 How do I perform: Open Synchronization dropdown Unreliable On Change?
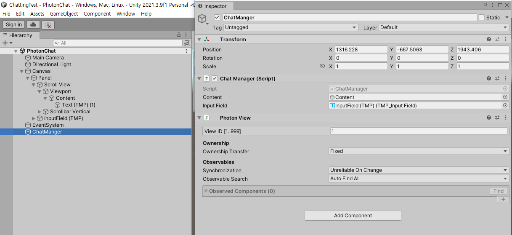click(x=419, y=170)
